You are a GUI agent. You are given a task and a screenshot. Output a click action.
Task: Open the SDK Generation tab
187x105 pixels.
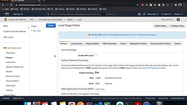click(110, 43)
